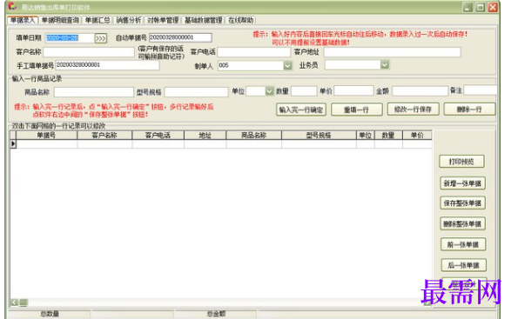Click the grid's 单价 column header

pos(417,136)
